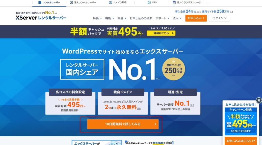Click the レンタルサーバー server icon in top bar

click(39, 3)
